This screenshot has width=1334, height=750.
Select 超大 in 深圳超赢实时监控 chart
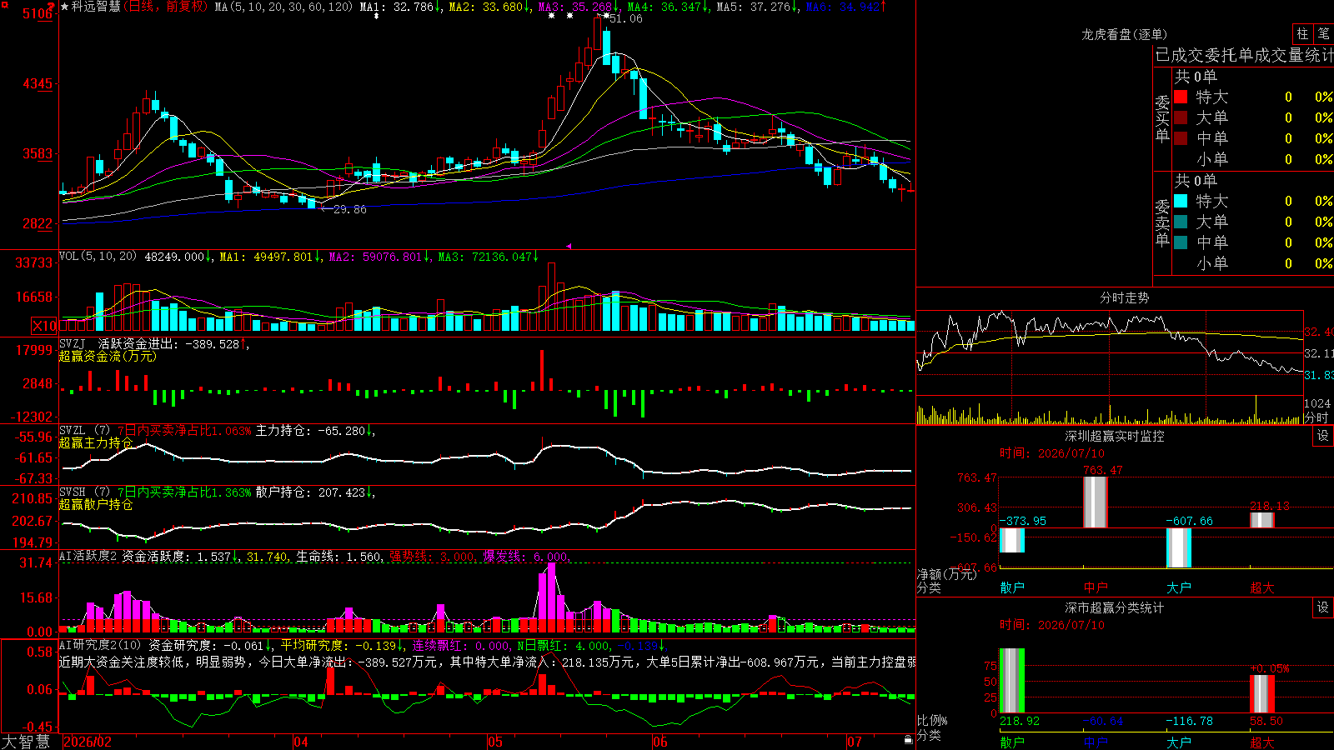click(x=1262, y=587)
